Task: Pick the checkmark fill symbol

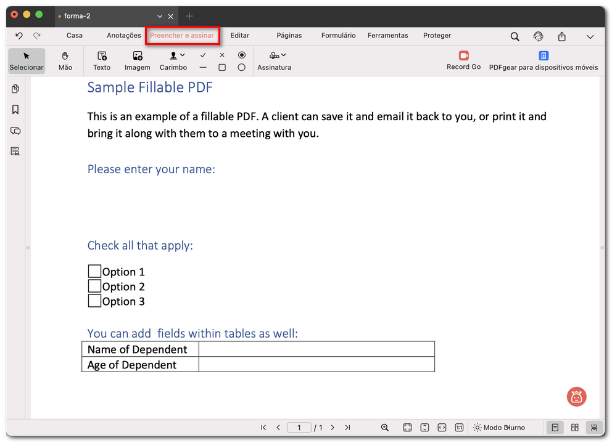Action: coord(203,55)
